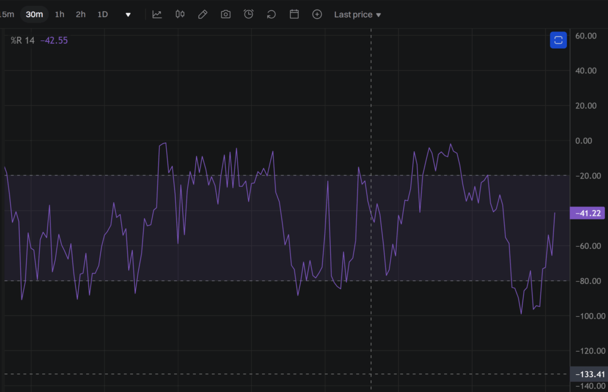This screenshot has height=392, width=608.
Task: Take a chart snapshot with camera icon
Action: tap(226, 14)
